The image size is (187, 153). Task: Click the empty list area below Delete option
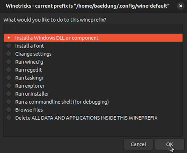pyautogui.click(x=93, y=129)
